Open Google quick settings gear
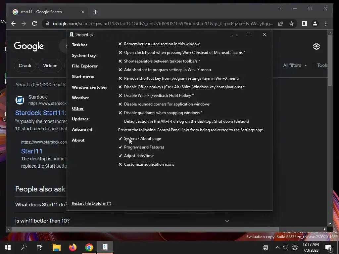Image resolution: width=339 pixels, height=254 pixels. pos(316,46)
